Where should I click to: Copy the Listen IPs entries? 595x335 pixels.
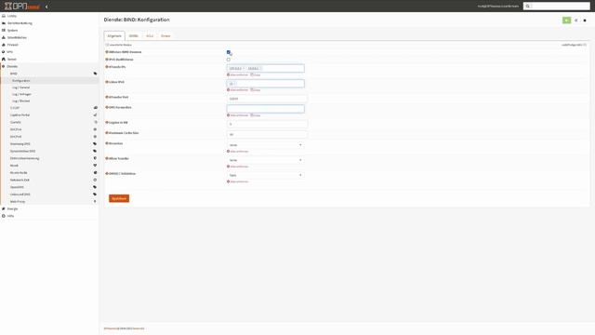(256, 74)
